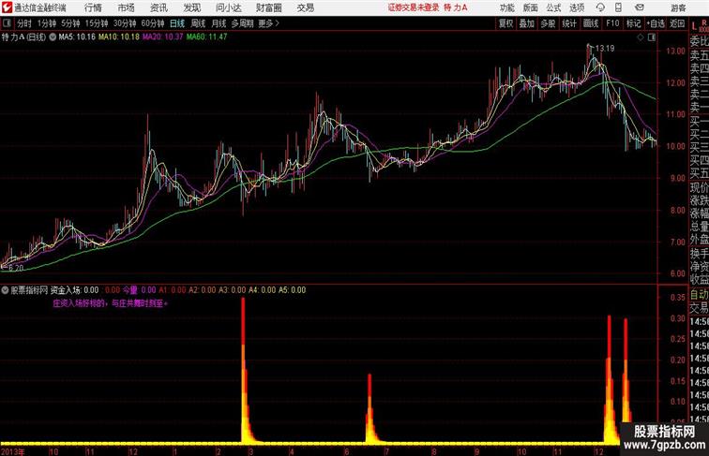Click 证券交易未登录 login status text
709x456 pixels.
coord(414,7)
